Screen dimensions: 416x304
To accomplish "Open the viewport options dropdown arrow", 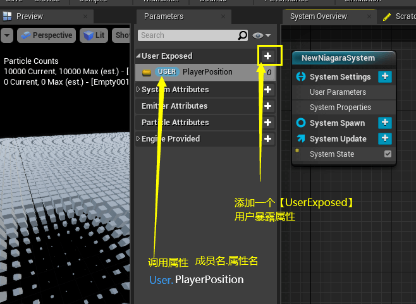I will [x=6, y=35].
